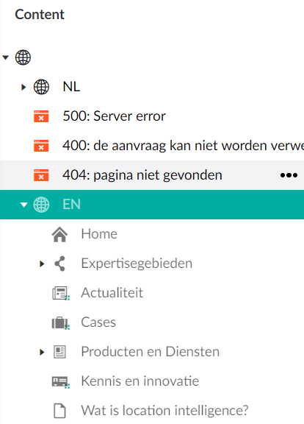Expand the NL tree node
This screenshot has height=424, width=304.
(23, 87)
